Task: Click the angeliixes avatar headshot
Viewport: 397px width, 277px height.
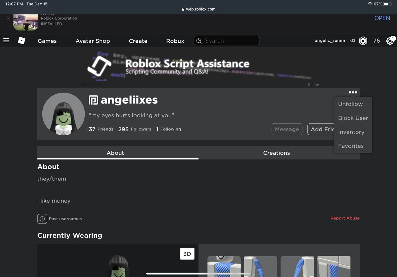Action: [64, 114]
